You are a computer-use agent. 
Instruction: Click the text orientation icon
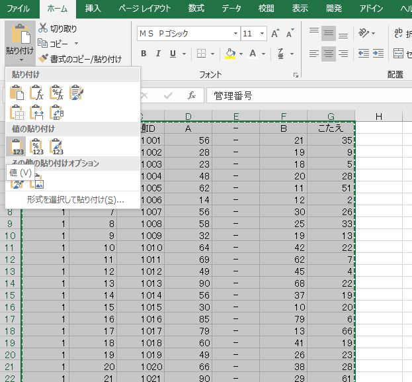(x=364, y=33)
